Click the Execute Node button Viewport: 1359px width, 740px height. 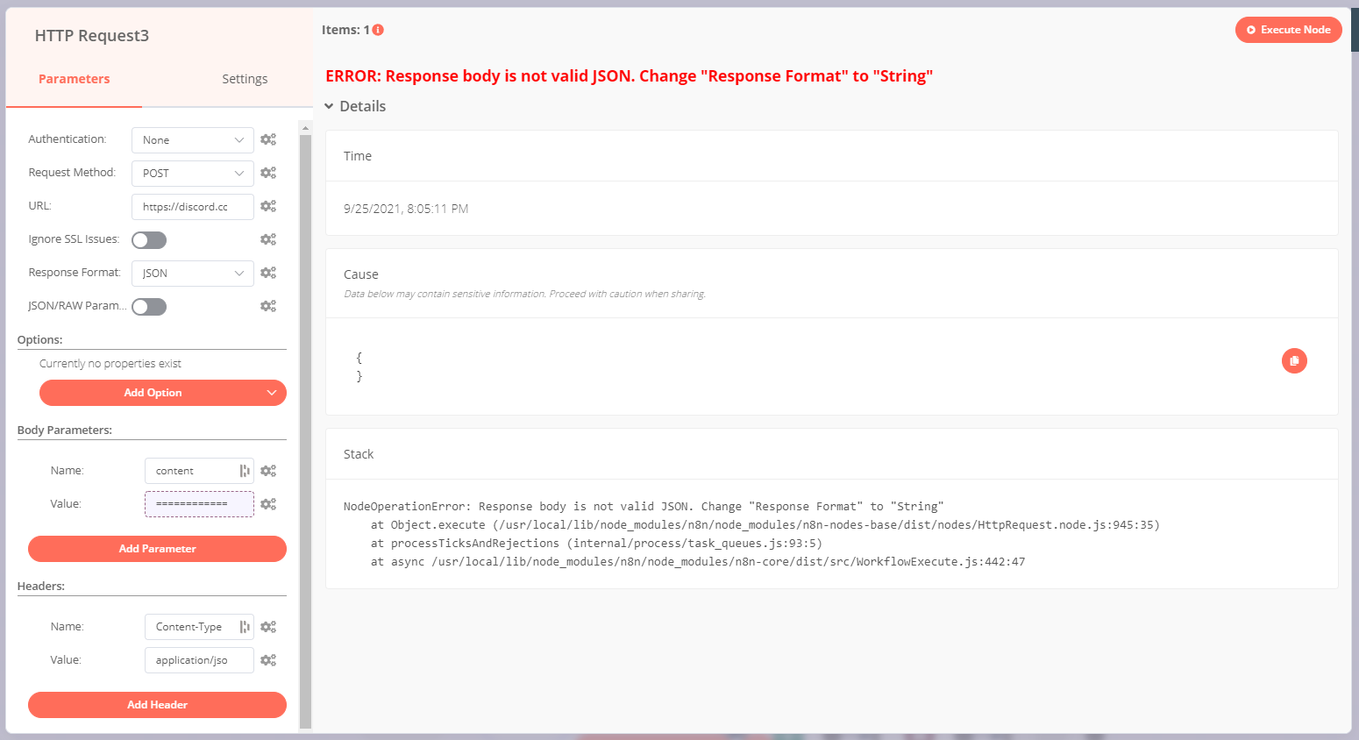[x=1288, y=29]
